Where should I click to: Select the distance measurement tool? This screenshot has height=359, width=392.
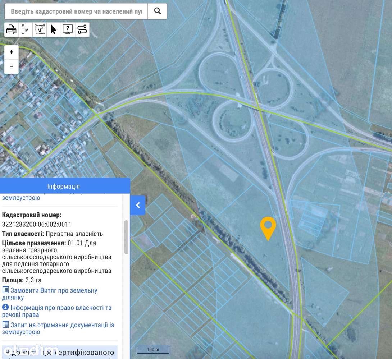25,30
